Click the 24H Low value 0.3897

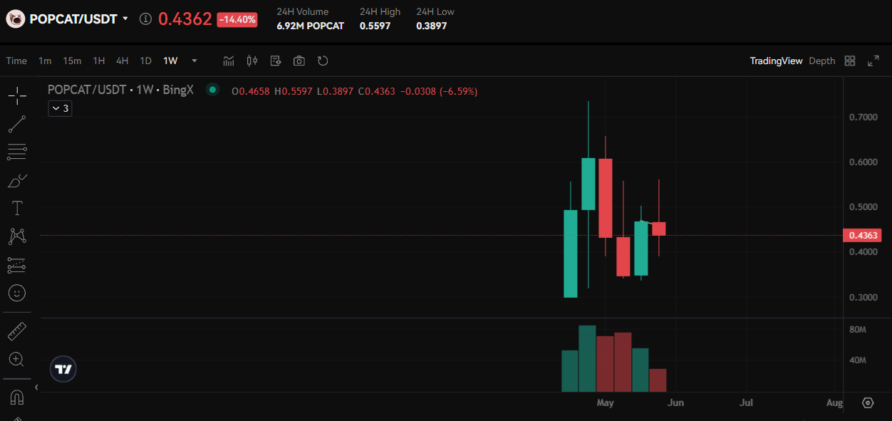[x=431, y=26]
